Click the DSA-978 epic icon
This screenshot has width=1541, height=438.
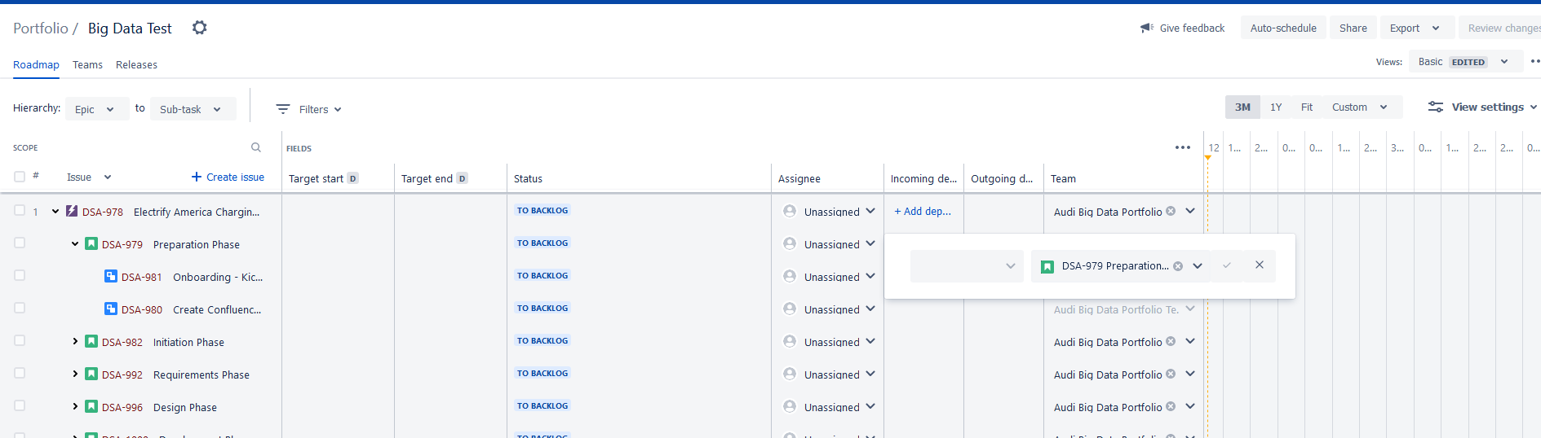coord(72,211)
